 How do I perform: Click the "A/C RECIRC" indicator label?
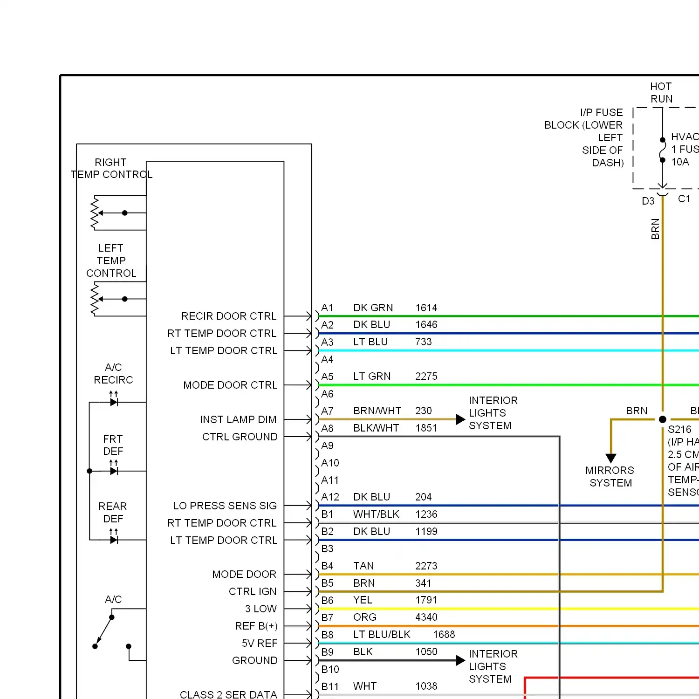pos(113,374)
